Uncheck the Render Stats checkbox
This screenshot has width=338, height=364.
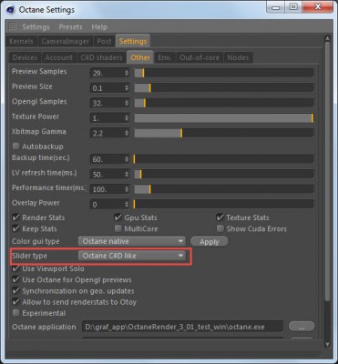[x=15, y=217]
